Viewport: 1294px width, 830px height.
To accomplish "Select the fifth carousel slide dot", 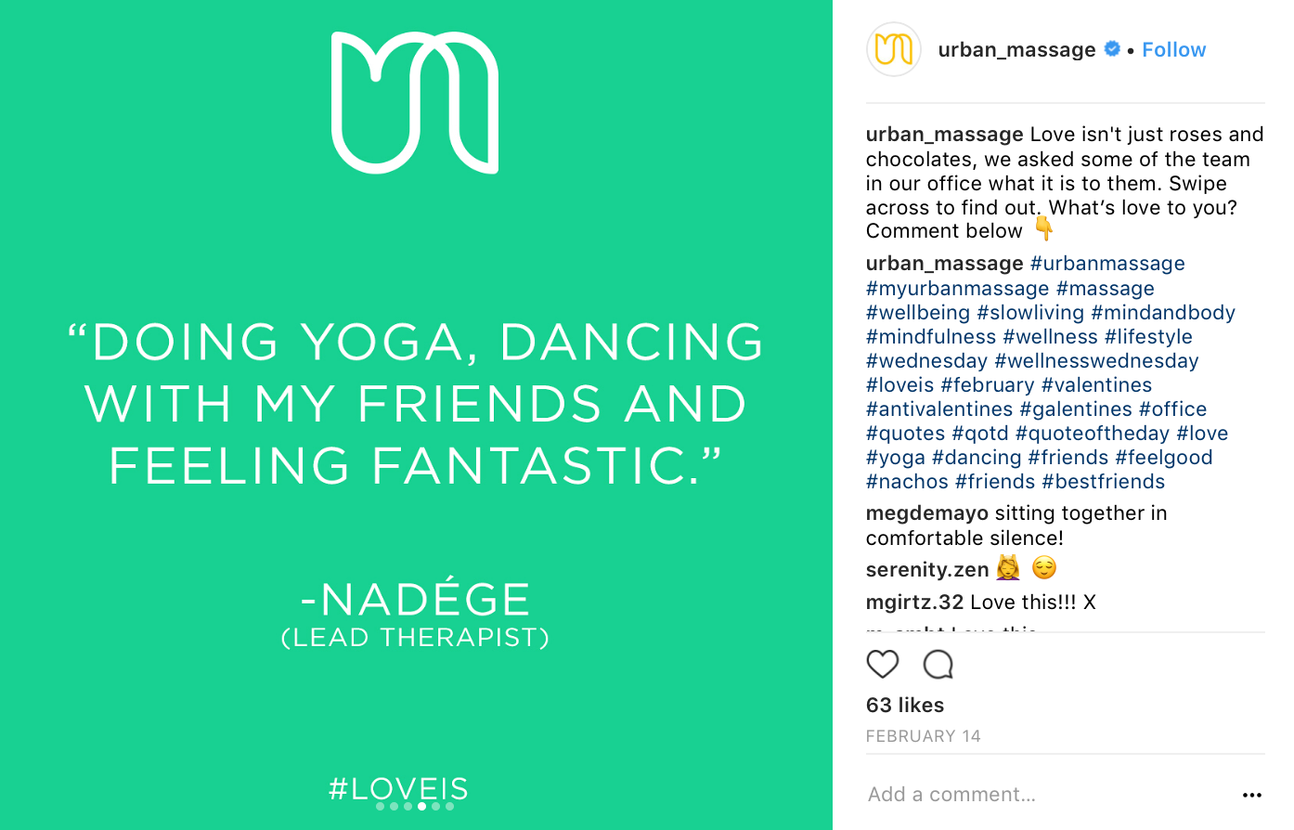I will 436,807.
